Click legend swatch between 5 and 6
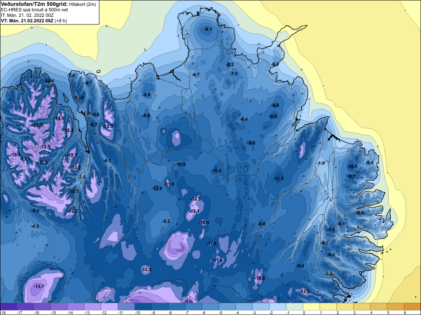 click(396, 307)
